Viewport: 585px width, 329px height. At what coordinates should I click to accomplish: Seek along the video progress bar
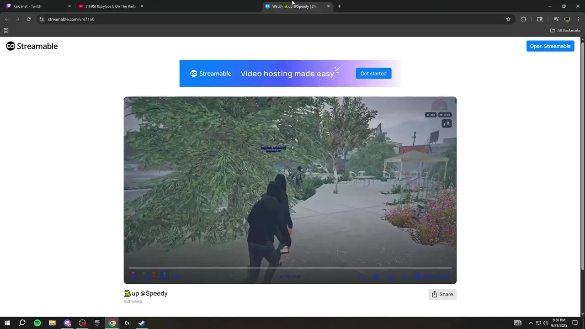tap(290, 268)
